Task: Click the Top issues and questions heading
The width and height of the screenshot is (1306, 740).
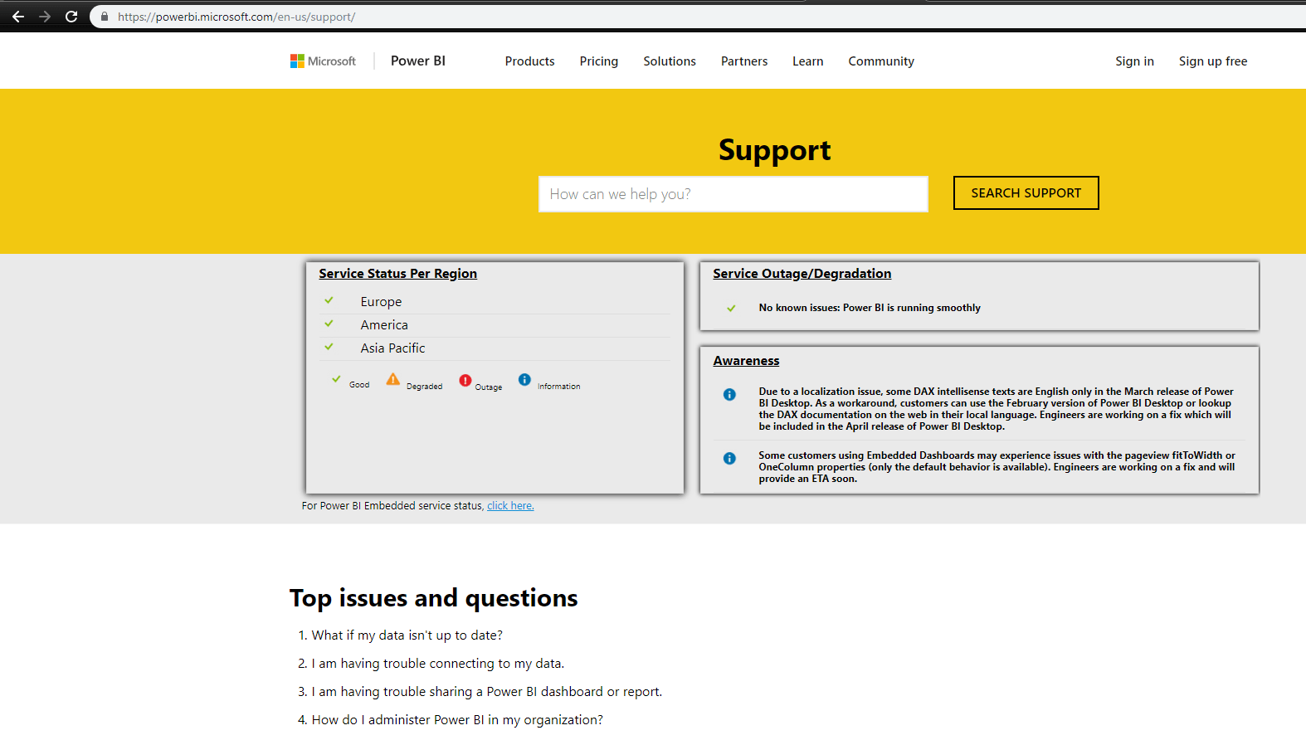Action: 434,598
